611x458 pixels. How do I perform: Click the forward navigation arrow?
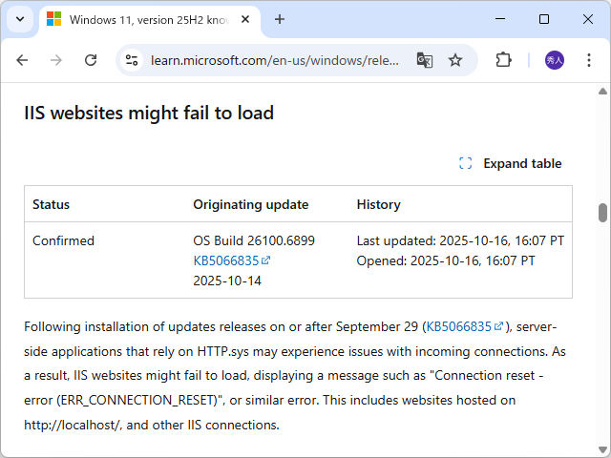pyautogui.click(x=56, y=60)
